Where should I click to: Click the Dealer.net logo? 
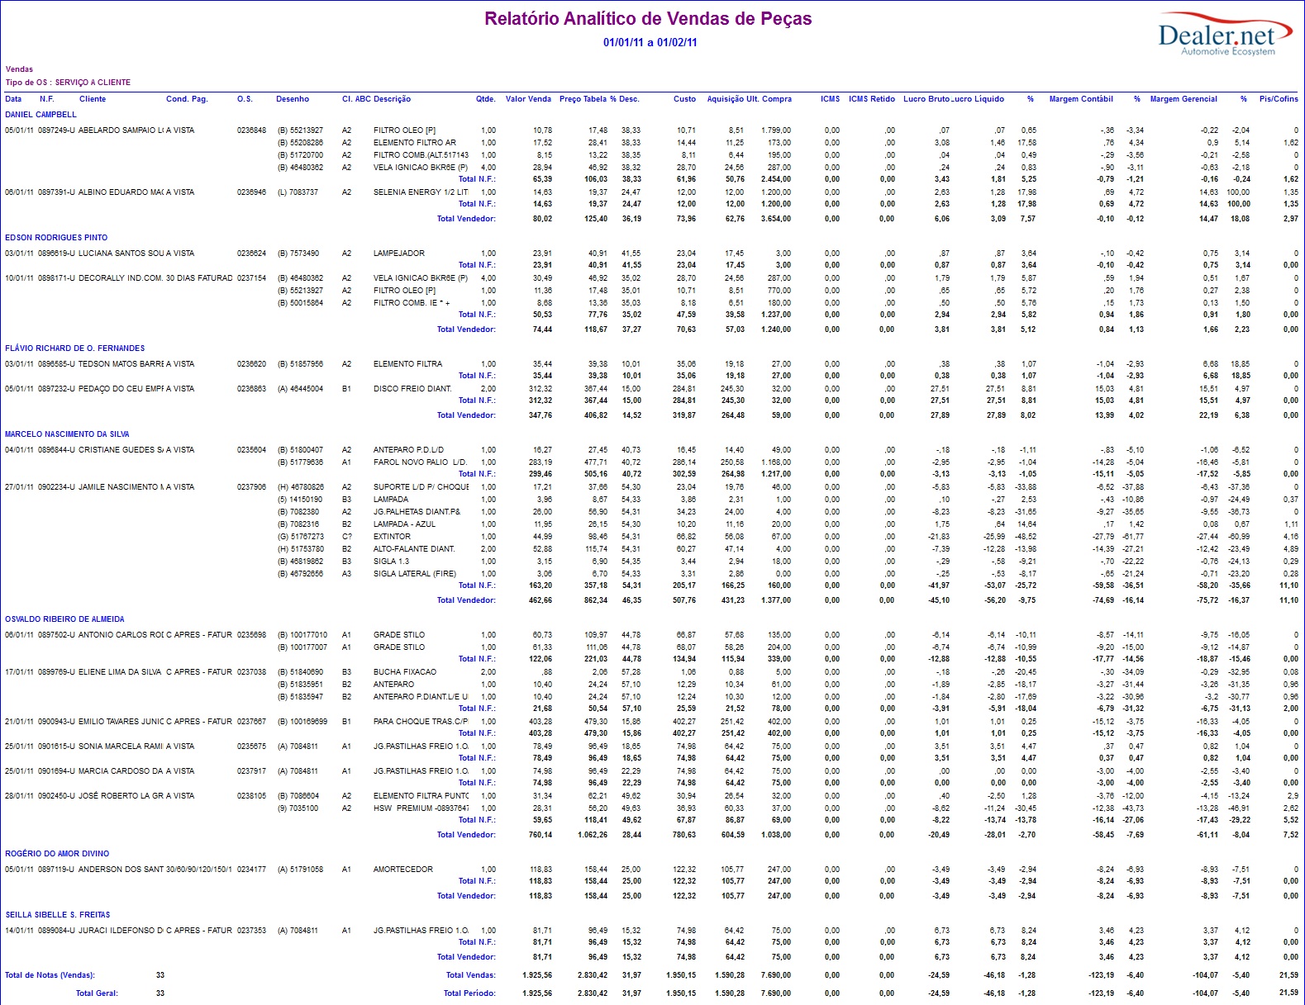pos(1226,35)
